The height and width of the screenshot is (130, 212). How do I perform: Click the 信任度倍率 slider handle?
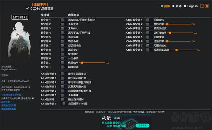click(170, 33)
